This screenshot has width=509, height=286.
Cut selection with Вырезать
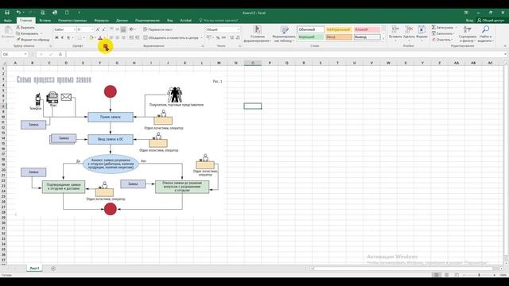pos(25,28)
